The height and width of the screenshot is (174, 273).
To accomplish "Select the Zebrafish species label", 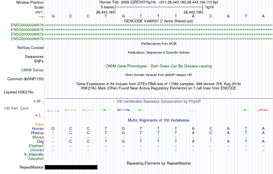I will (36, 159).
